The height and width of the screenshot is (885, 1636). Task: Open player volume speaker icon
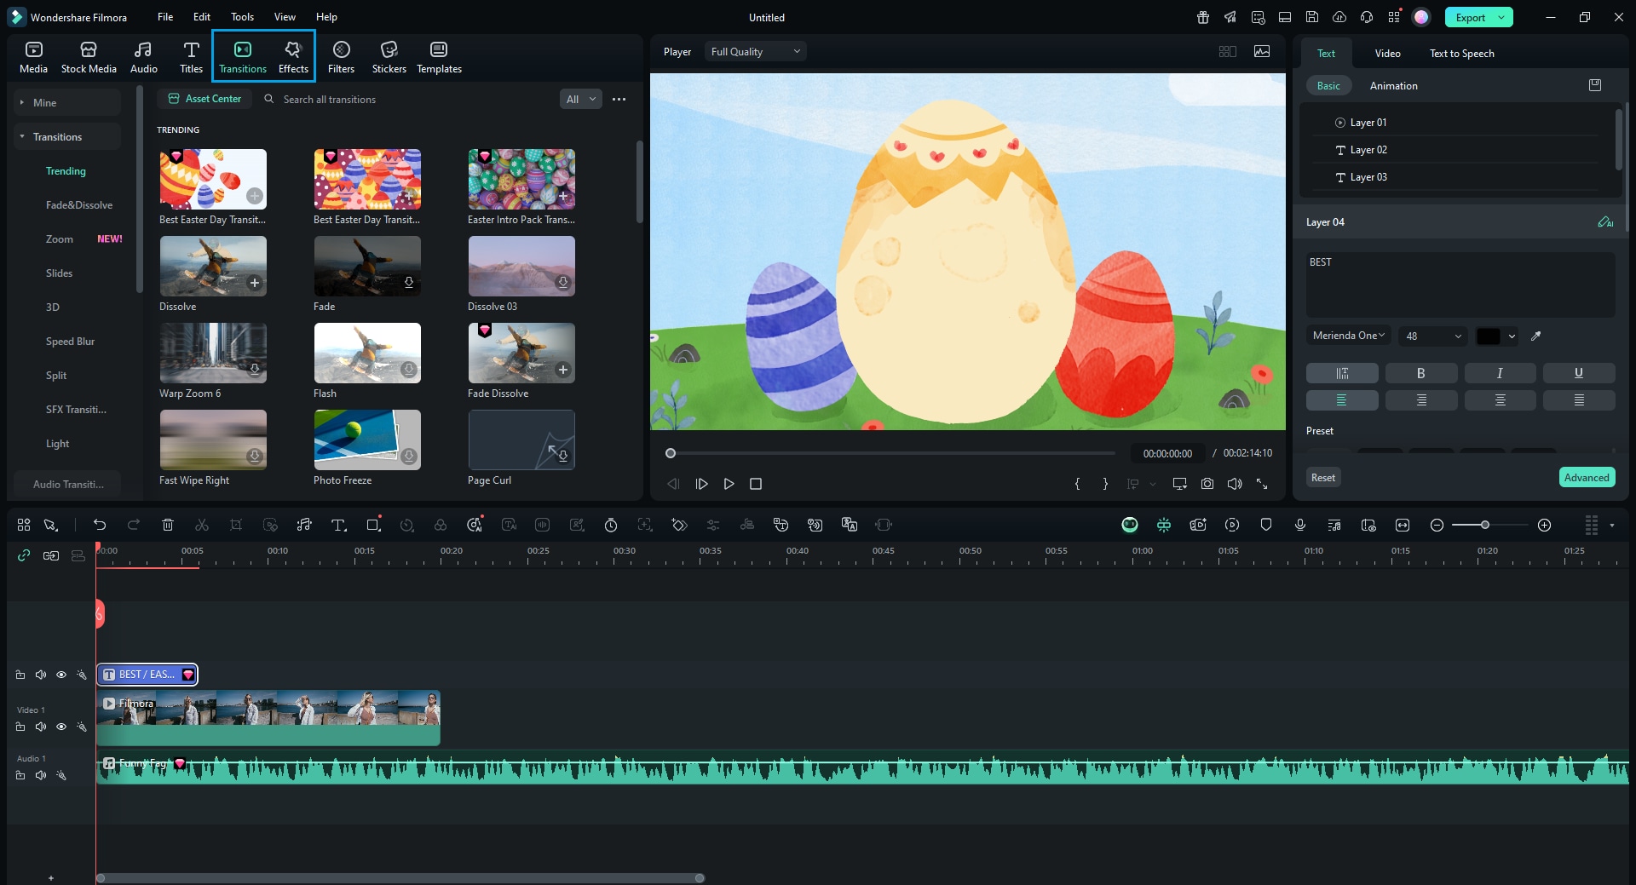(1235, 484)
